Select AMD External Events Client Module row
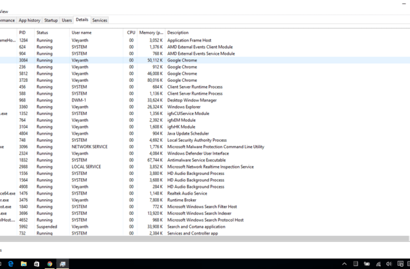The height and width of the screenshot is (269, 410). pyautogui.click(x=205, y=47)
